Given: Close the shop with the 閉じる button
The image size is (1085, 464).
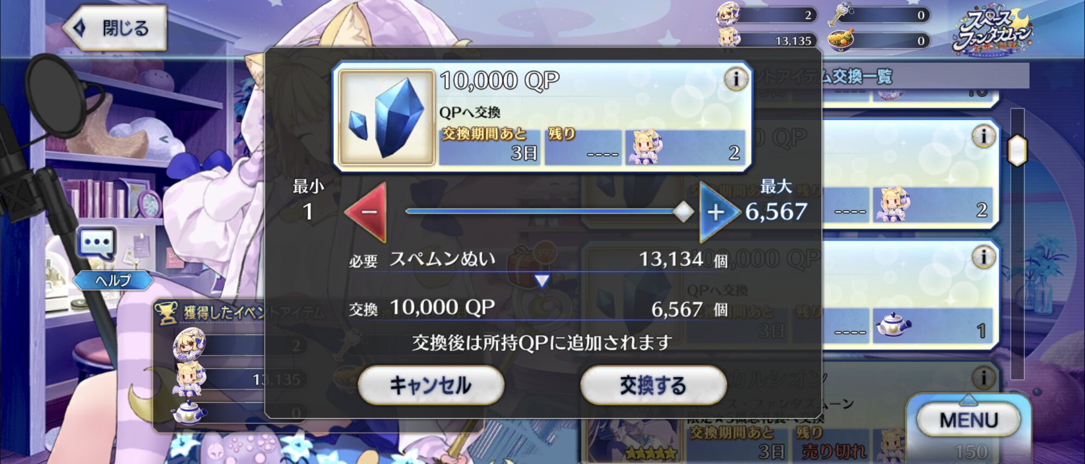Looking at the screenshot, I should pos(115,28).
